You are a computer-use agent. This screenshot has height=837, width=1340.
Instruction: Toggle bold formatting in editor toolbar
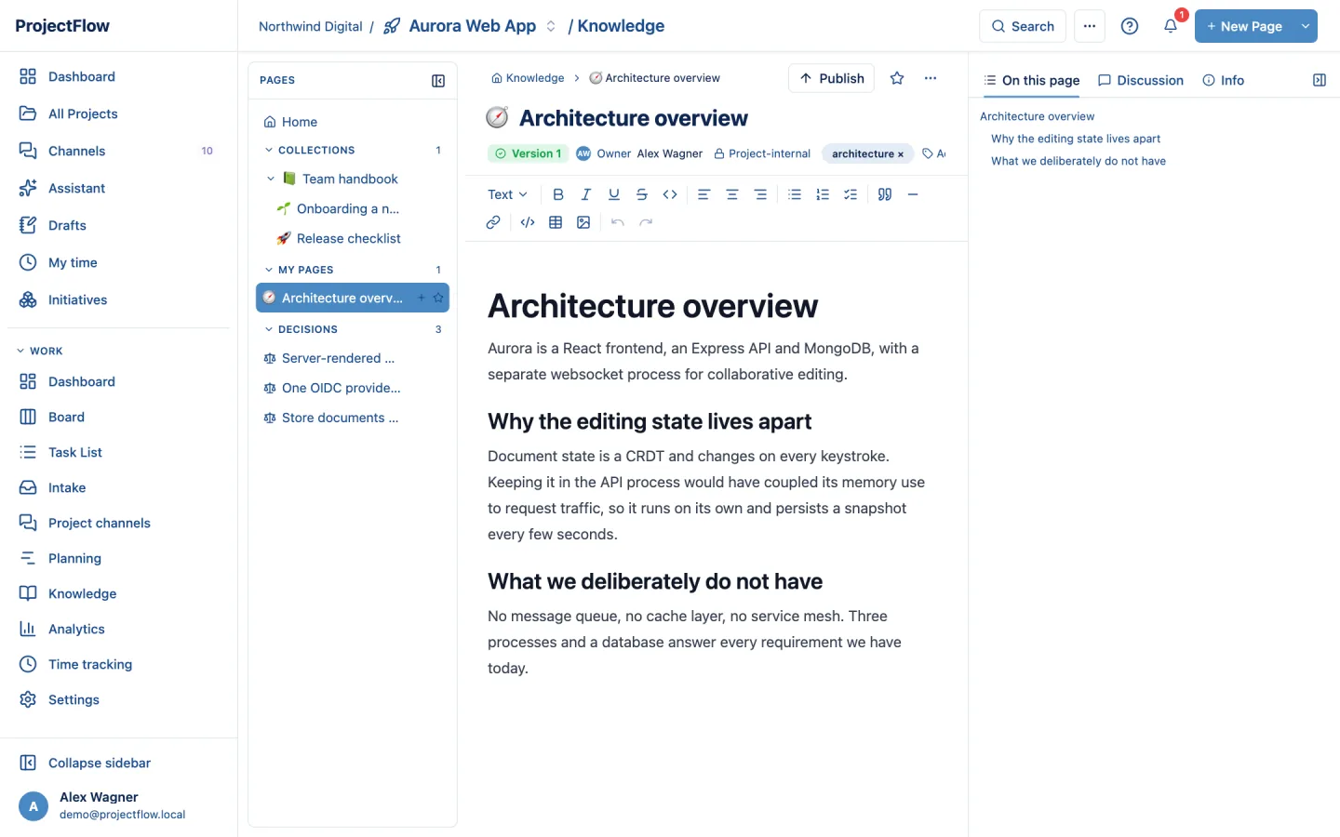point(558,194)
